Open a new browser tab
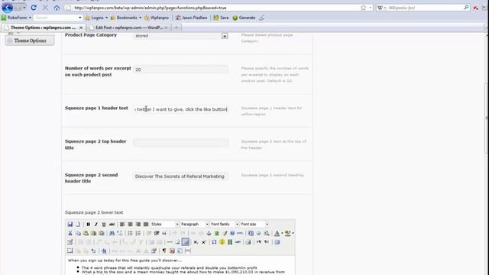The height and width of the screenshot is (275, 489). (176, 27)
